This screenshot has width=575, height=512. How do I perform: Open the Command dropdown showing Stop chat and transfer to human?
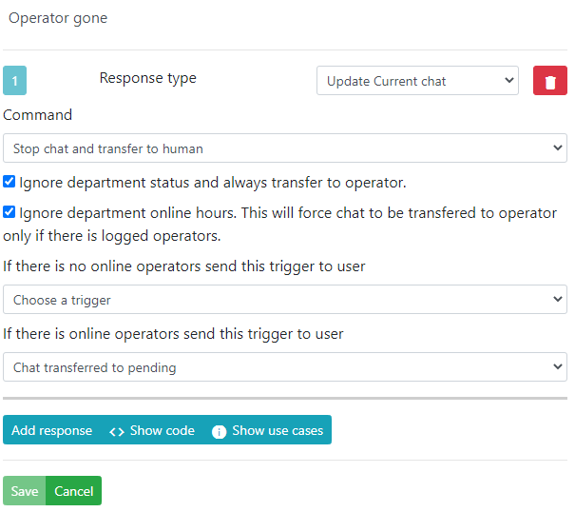[x=285, y=148]
